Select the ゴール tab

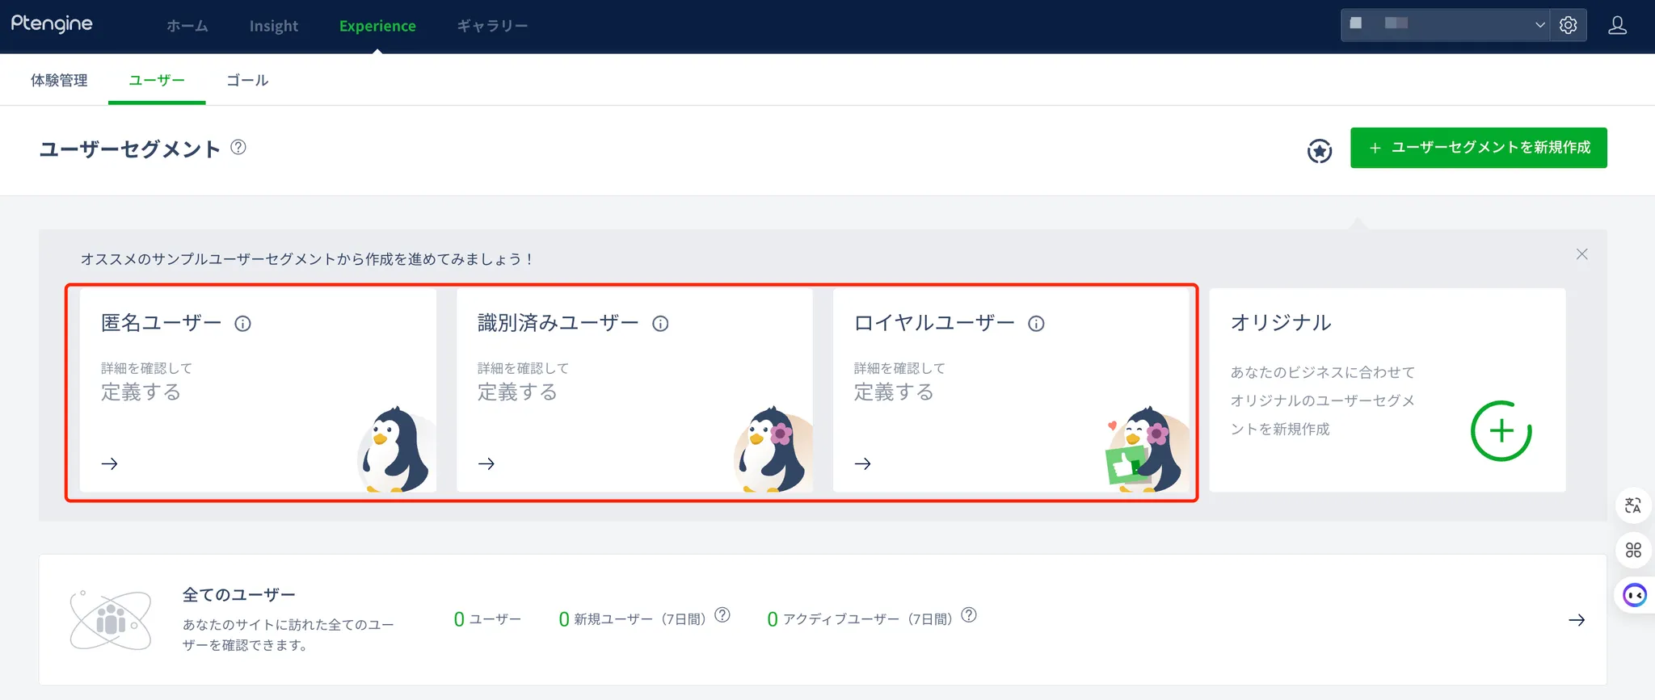click(247, 80)
